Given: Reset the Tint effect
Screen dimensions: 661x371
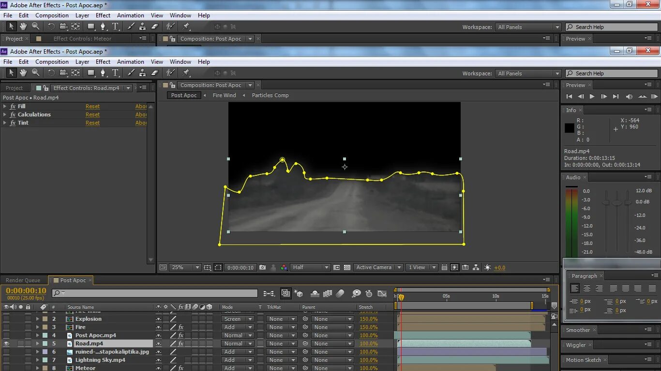Looking at the screenshot, I should (92, 123).
